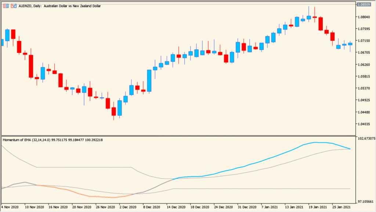376x212 pixels.
Task: Click the 14 Dec 2020 date label
Action: click(x=176, y=207)
